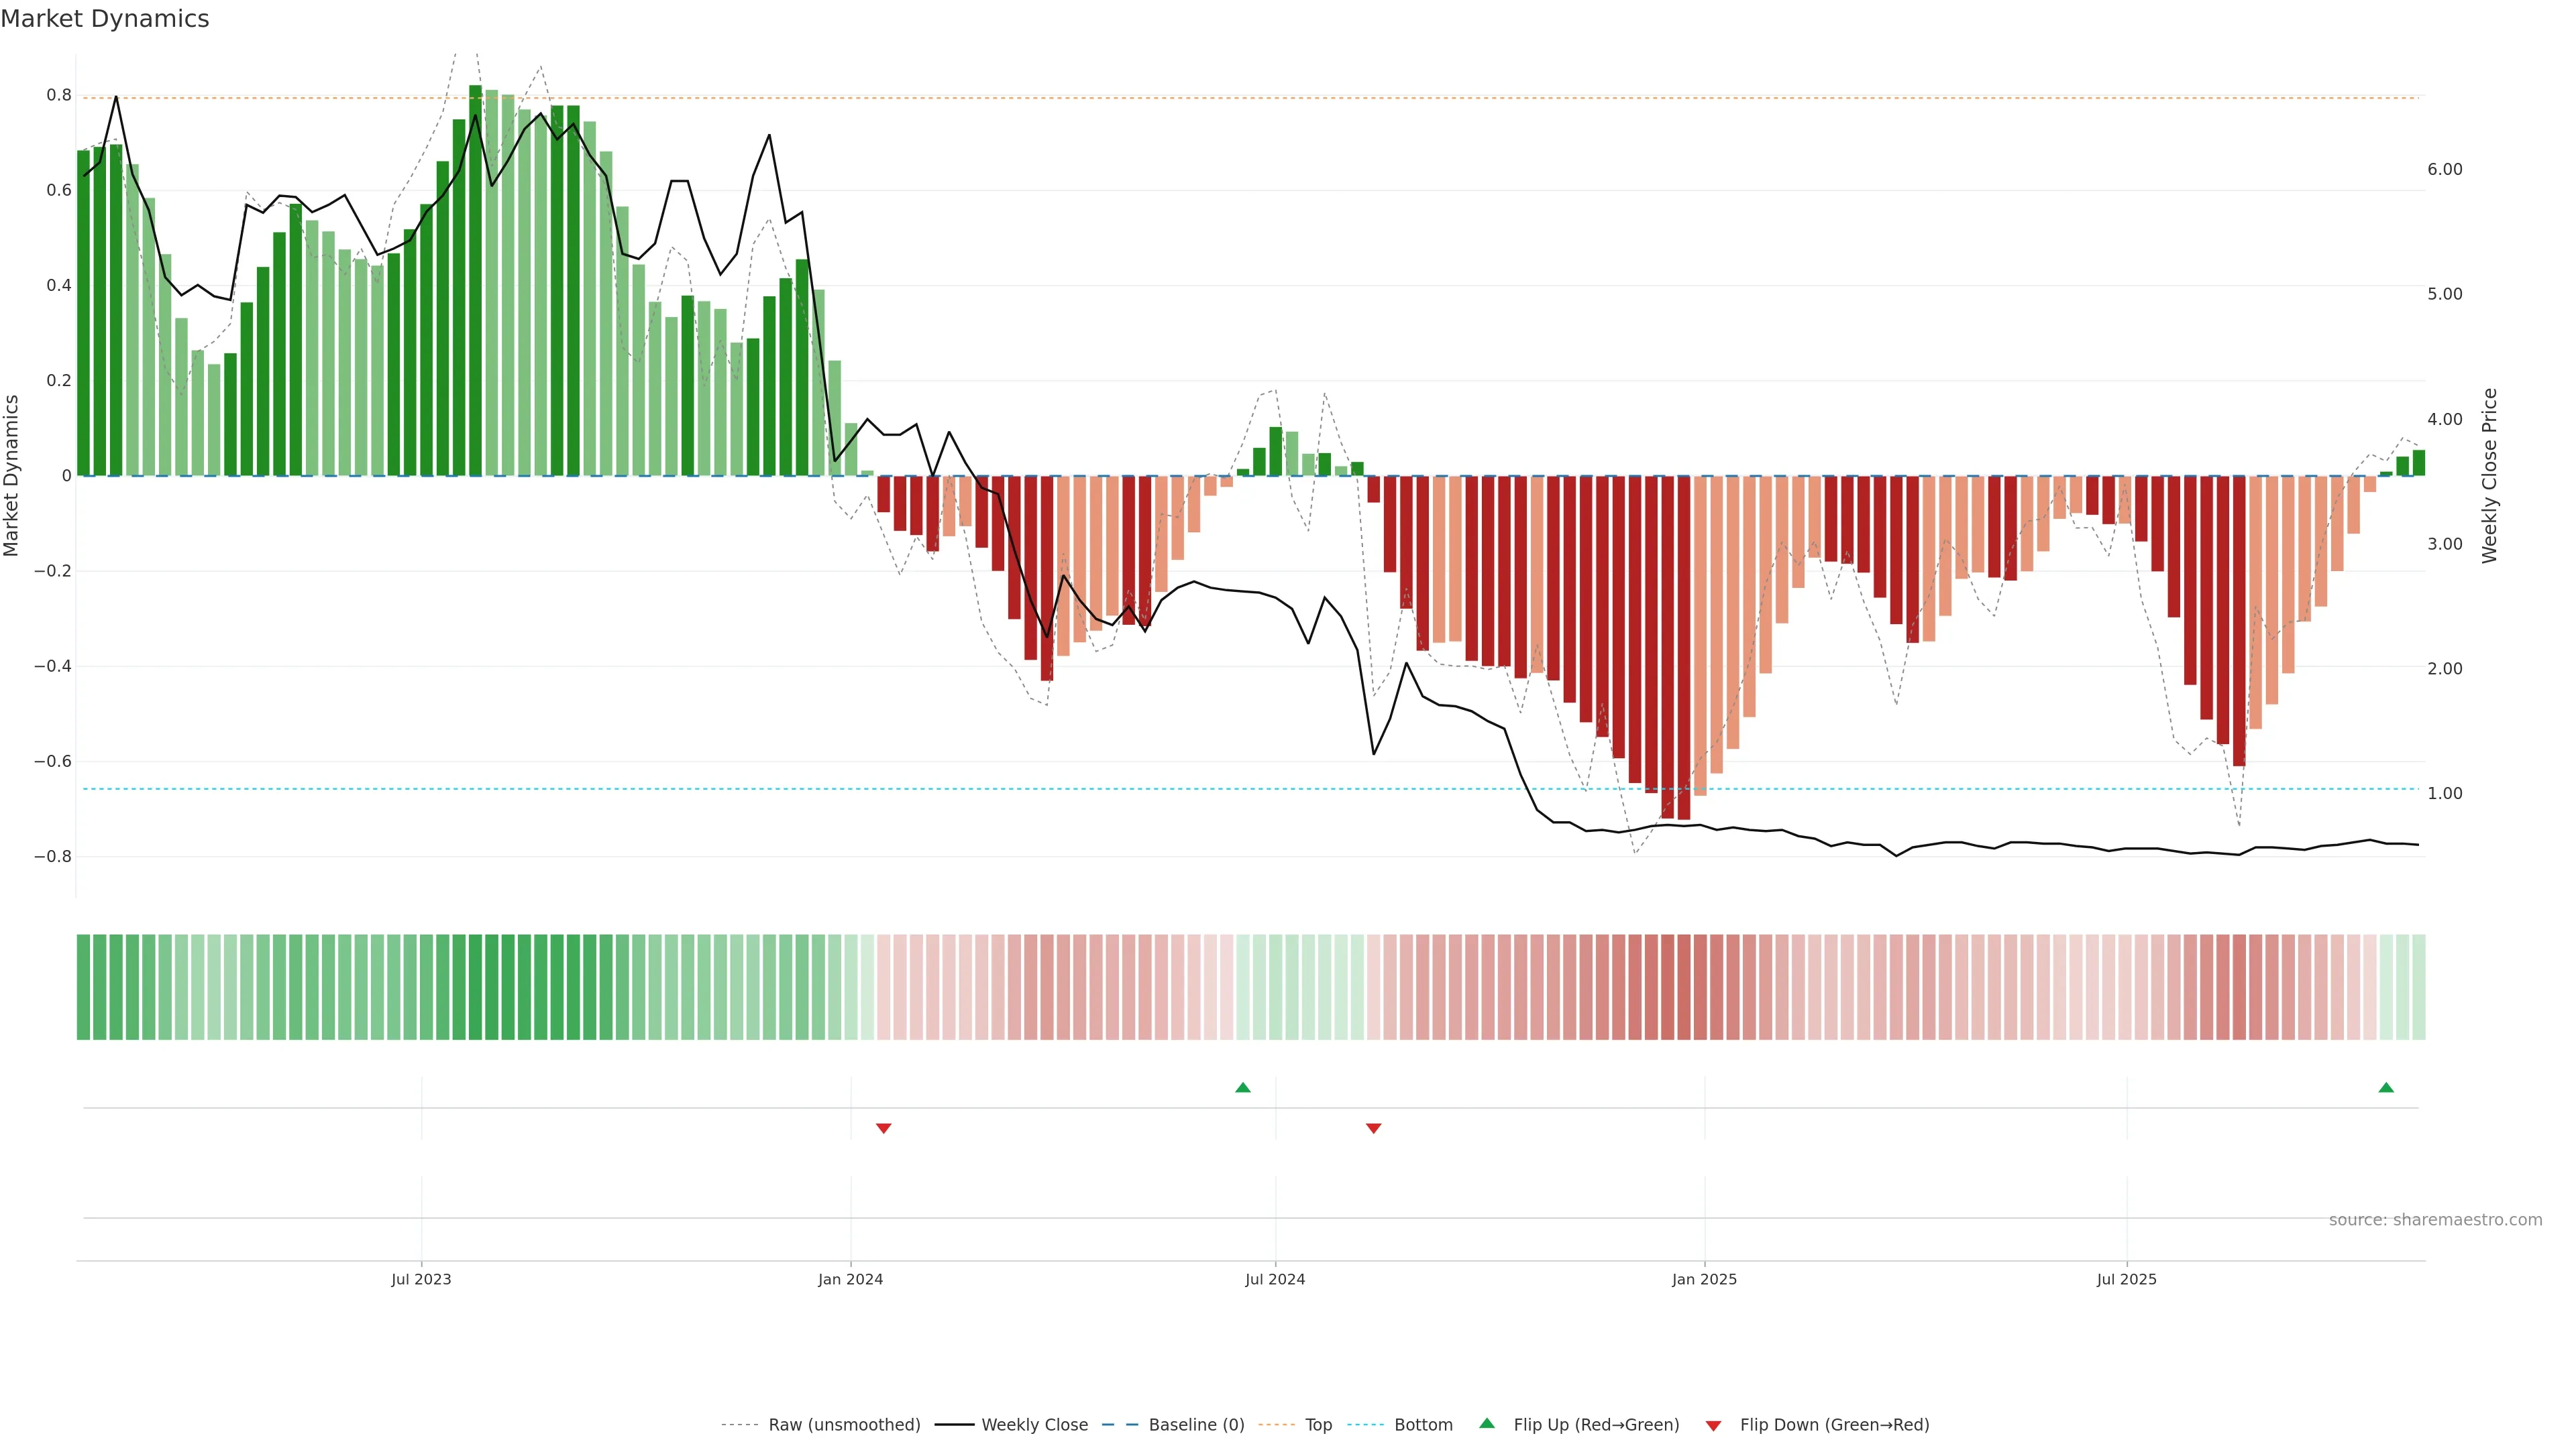The height and width of the screenshot is (1448, 2576).
Task: Click the green flip-up triangle near Jul 2024
Action: tap(1243, 1087)
